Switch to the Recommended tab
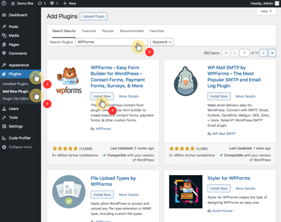281x222 pixels. pos(132,31)
